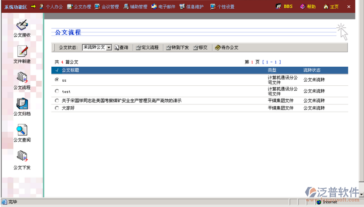364x207 pixels.
Task: Select the radio button for 大家好
Action: click(x=57, y=108)
